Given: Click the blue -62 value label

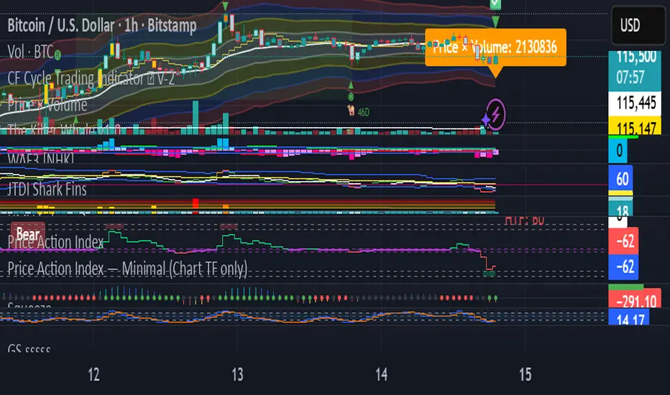Looking at the screenshot, I should (623, 267).
